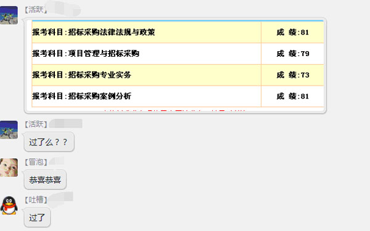
Task: Select the 过了么？？ message bubble
Action: pos(49,142)
